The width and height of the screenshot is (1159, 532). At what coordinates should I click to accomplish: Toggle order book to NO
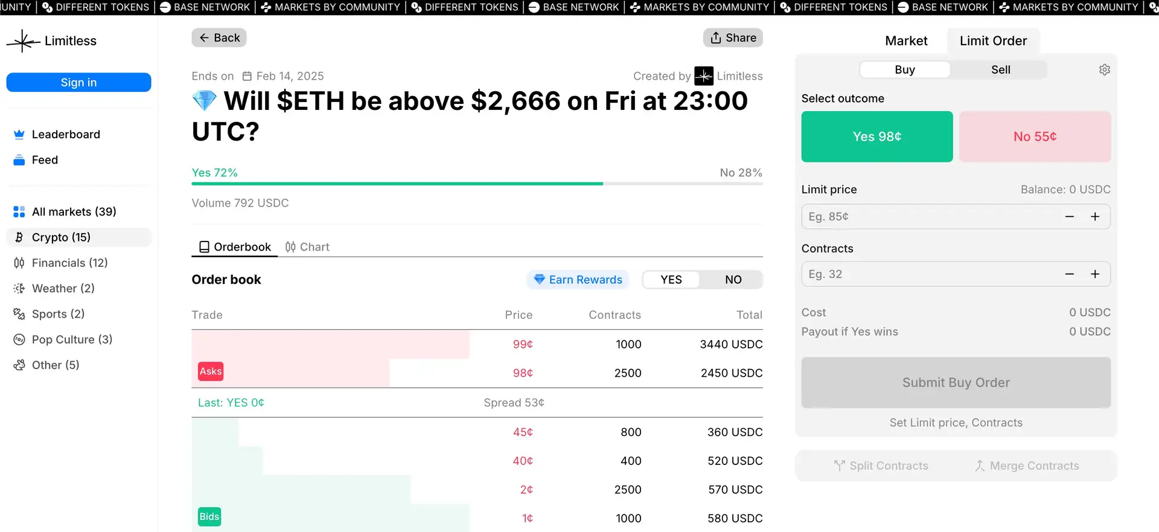pyautogui.click(x=732, y=280)
